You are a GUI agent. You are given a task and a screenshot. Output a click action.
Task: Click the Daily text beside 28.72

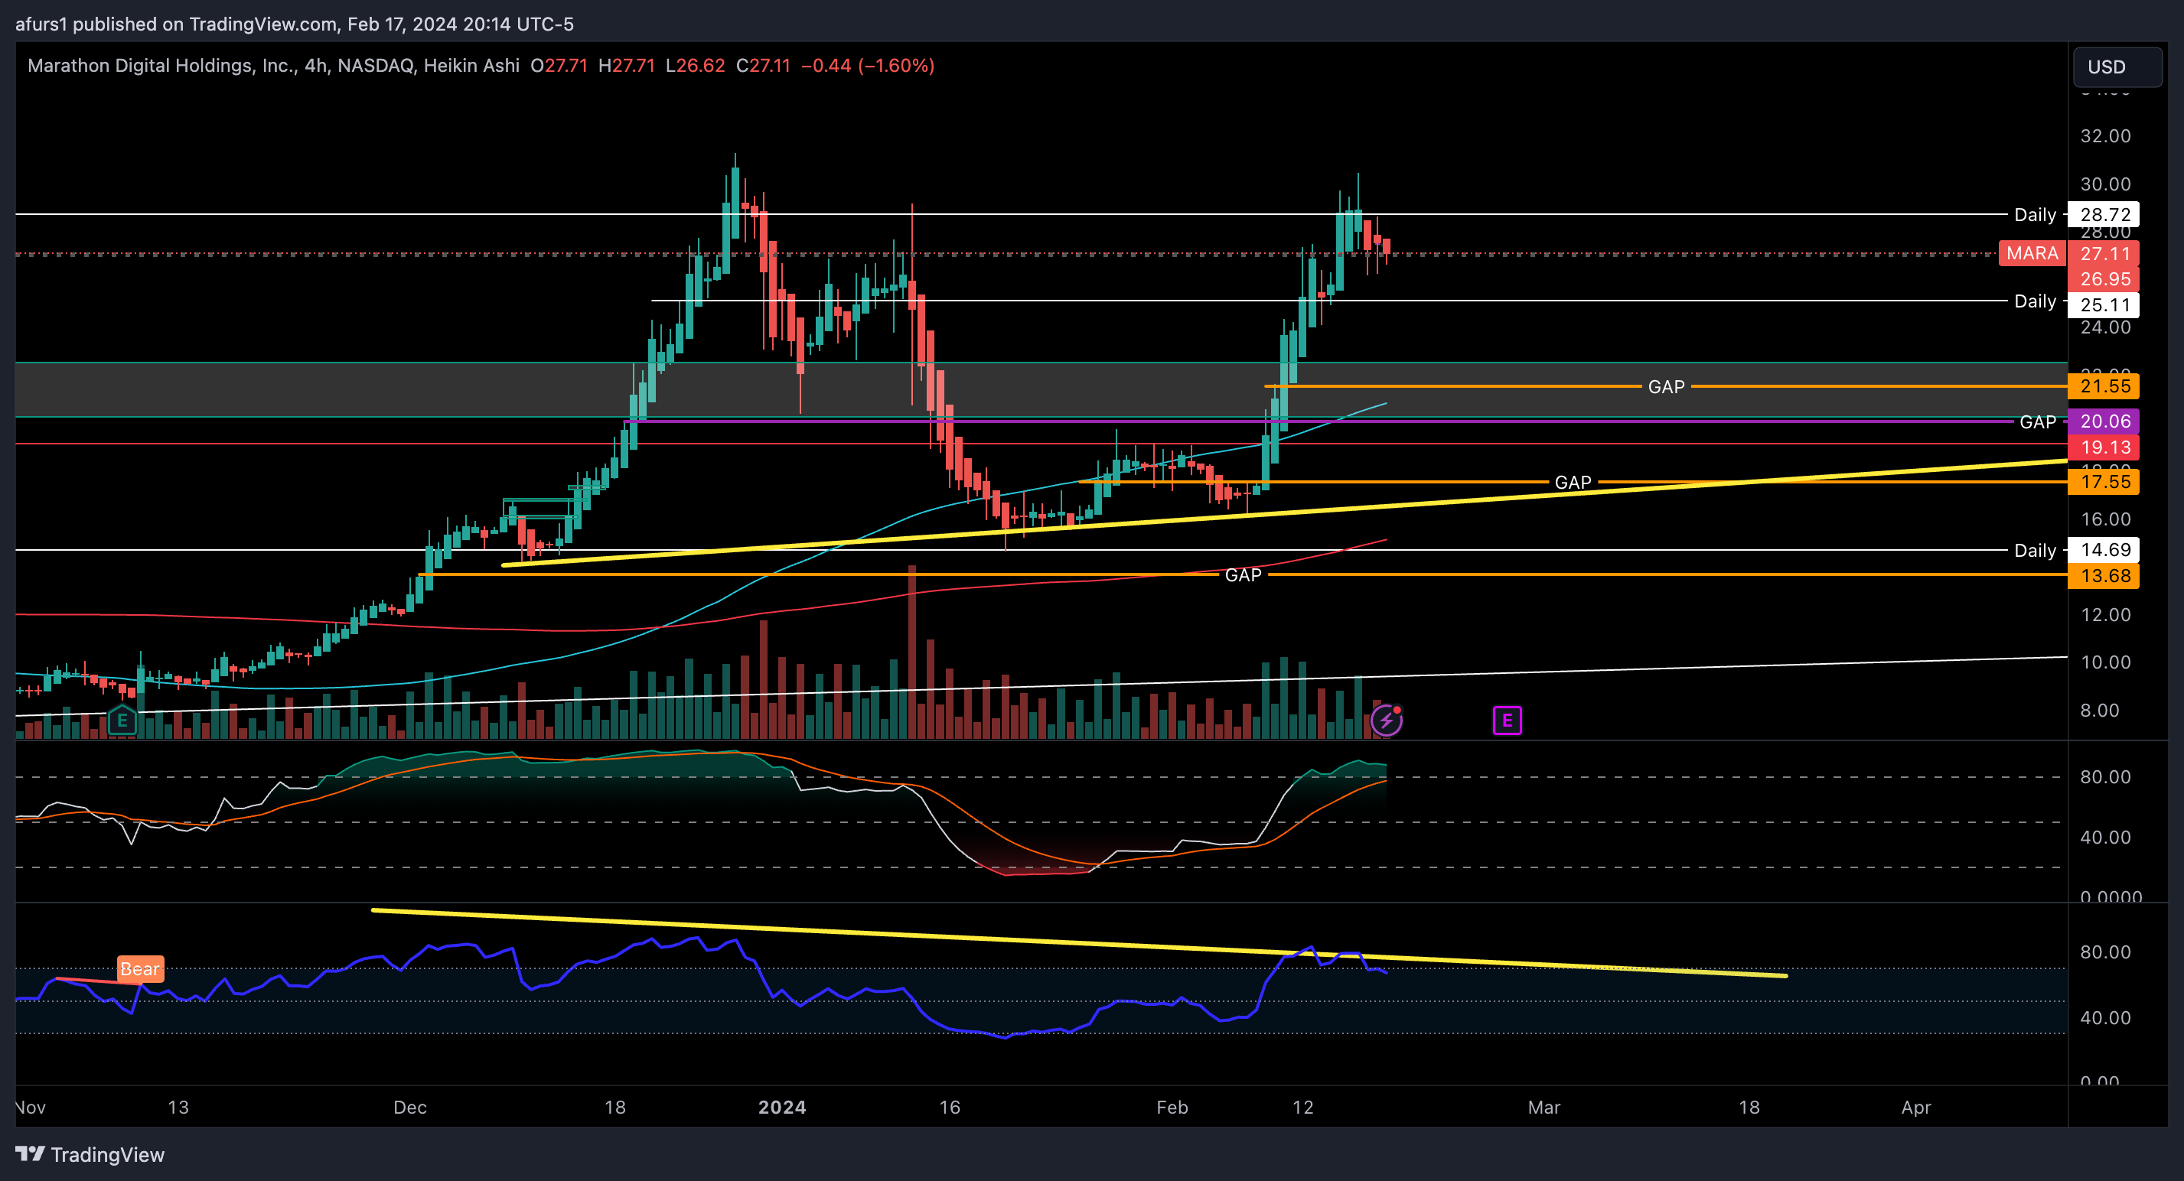click(2035, 215)
